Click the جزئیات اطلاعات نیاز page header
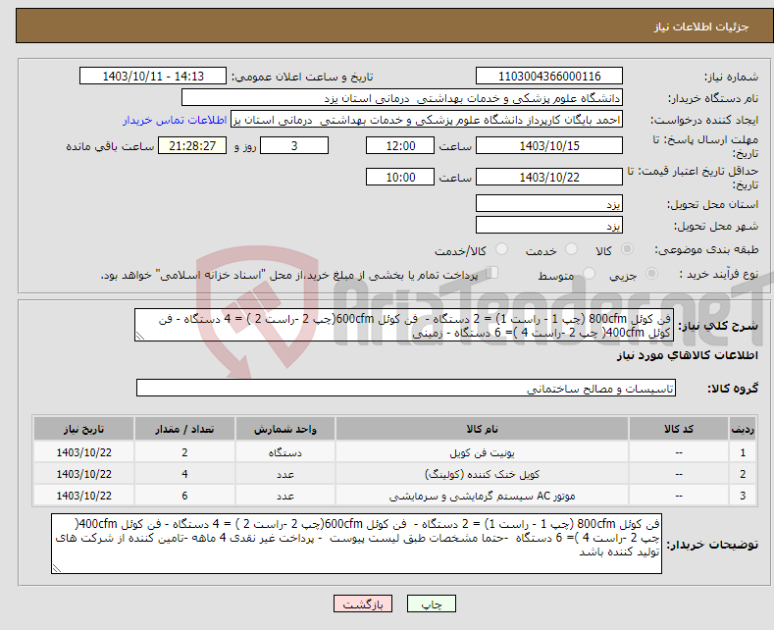774x630 pixels. (x=701, y=26)
